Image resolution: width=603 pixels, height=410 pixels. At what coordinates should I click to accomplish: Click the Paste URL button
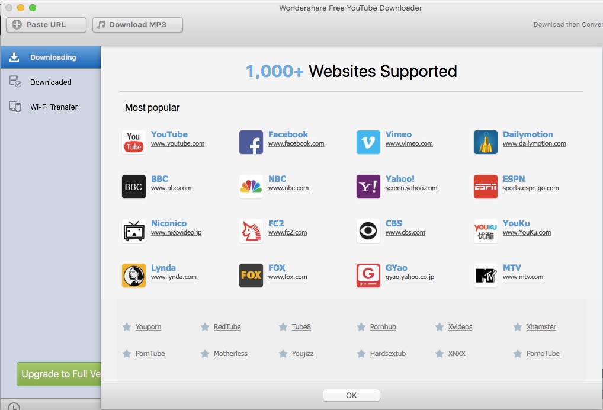pyautogui.click(x=46, y=25)
